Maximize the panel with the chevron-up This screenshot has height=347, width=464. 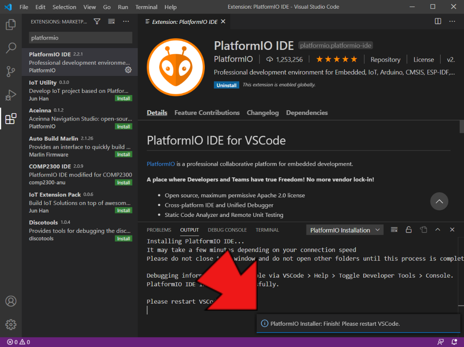coord(438,230)
